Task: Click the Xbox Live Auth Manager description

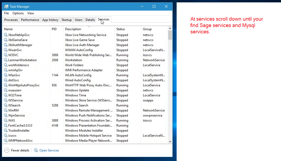Action: point(82,45)
